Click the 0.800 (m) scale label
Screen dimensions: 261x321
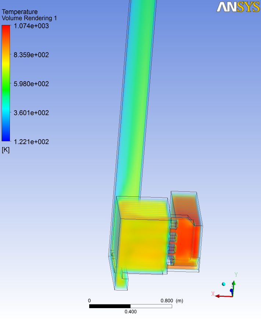click(172, 300)
